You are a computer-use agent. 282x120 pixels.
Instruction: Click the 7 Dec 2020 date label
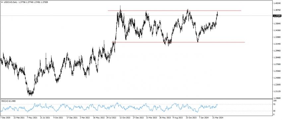click(x=5, y=118)
